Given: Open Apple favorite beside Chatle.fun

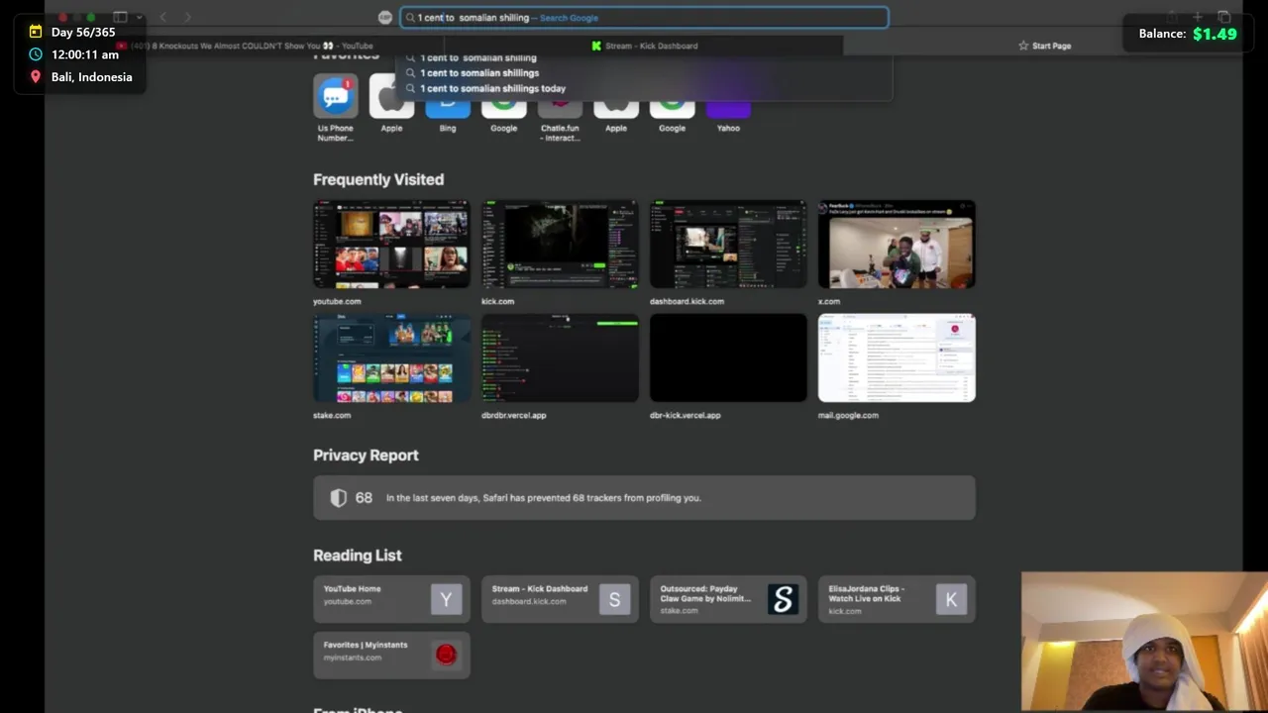Looking at the screenshot, I should pos(616,107).
